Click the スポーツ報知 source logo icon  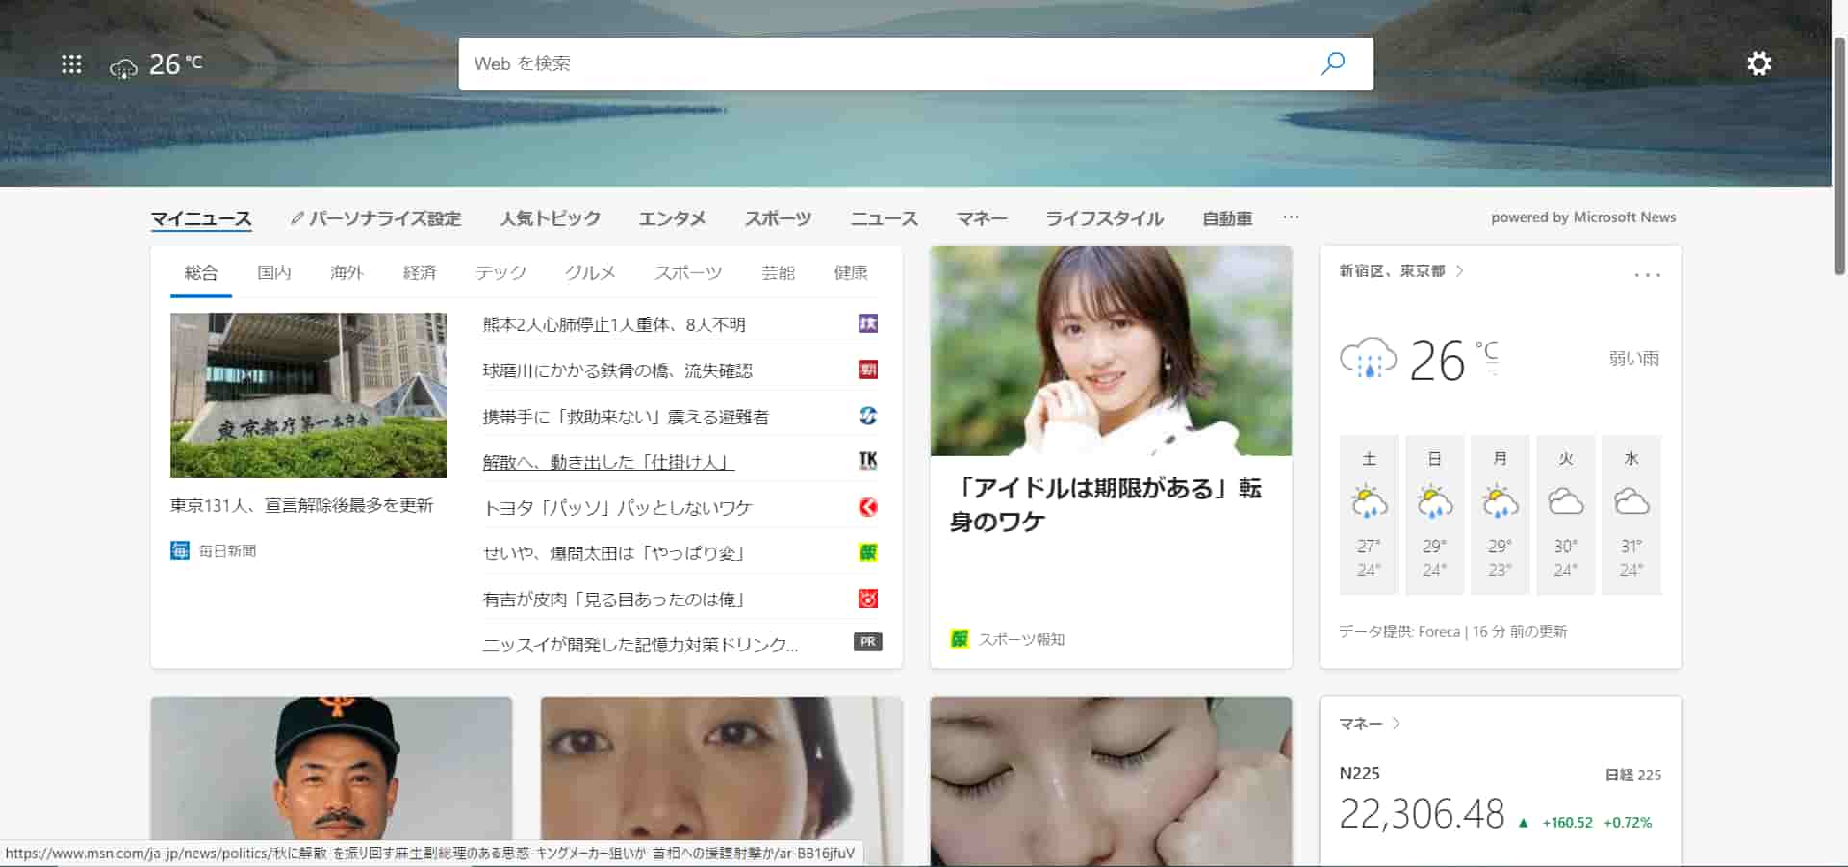coord(960,639)
